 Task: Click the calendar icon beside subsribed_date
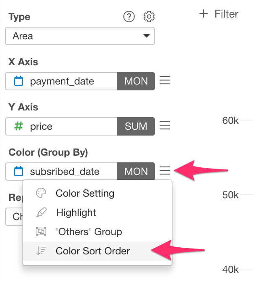[x=18, y=171]
